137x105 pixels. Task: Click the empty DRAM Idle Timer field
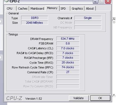coord(68,77)
